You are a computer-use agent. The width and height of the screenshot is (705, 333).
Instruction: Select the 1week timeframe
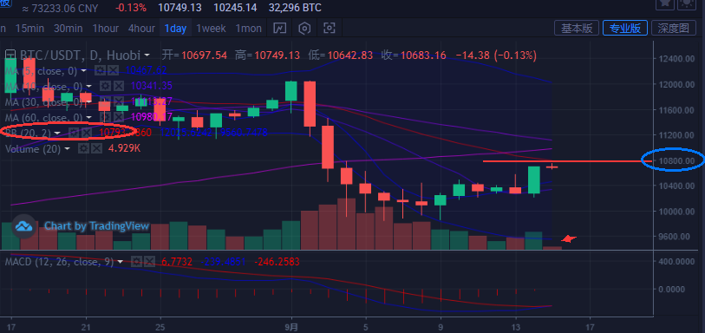211,29
